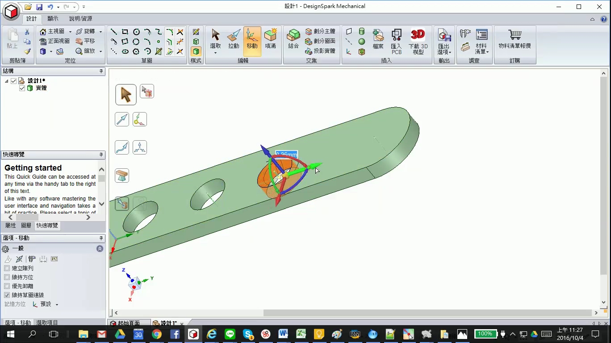Click the Help question mark button
This screenshot has width=611, height=343.
coord(604,19)
